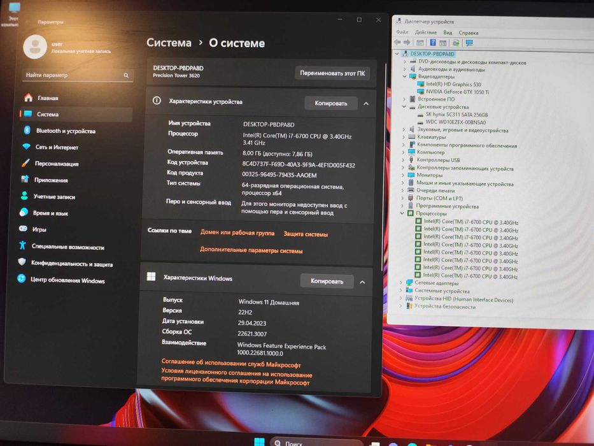This screenshot has height=446, width=594.
Task: Open Главная in Settings sidebar
Action: pos(47,98)
